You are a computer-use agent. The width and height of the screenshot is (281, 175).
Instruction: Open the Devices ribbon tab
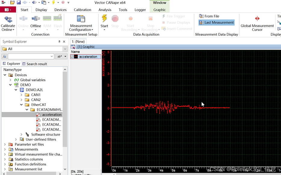60,10
